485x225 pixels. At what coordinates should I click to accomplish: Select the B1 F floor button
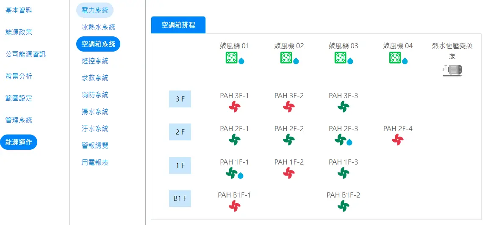point(180,198)
